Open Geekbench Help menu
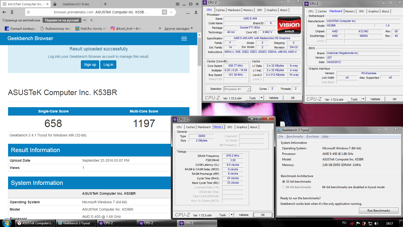This screenshot has width=403, height=227. coord(325,136)
